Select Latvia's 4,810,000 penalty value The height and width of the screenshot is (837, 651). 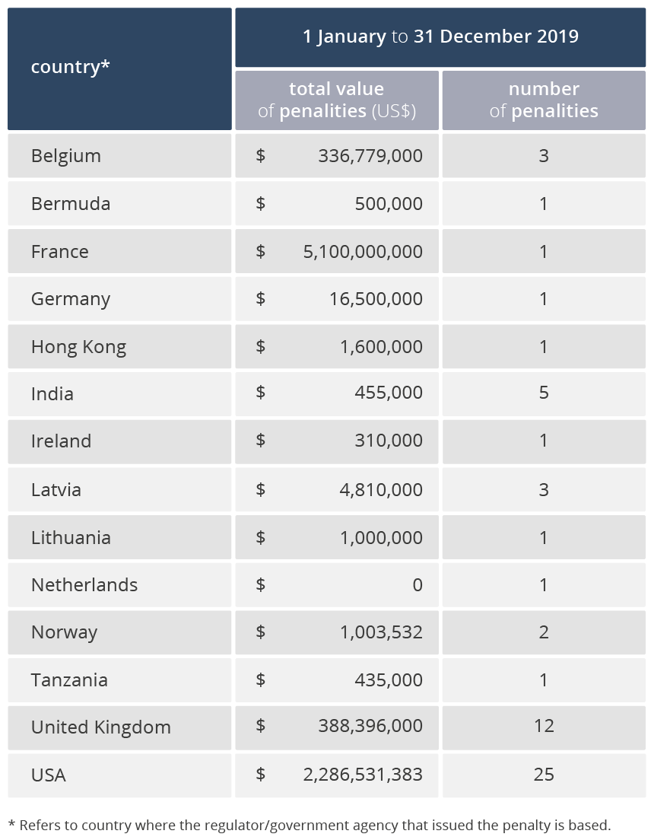click(x=381, y=489)
